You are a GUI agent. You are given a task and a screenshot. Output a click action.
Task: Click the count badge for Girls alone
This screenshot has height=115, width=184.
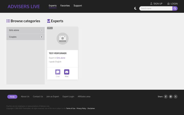click(42, 30)
